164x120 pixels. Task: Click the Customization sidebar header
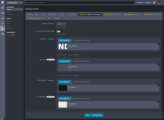(x=14, y=3)
